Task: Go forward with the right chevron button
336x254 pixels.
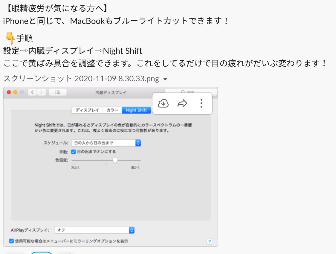Action: pos(41,92)
